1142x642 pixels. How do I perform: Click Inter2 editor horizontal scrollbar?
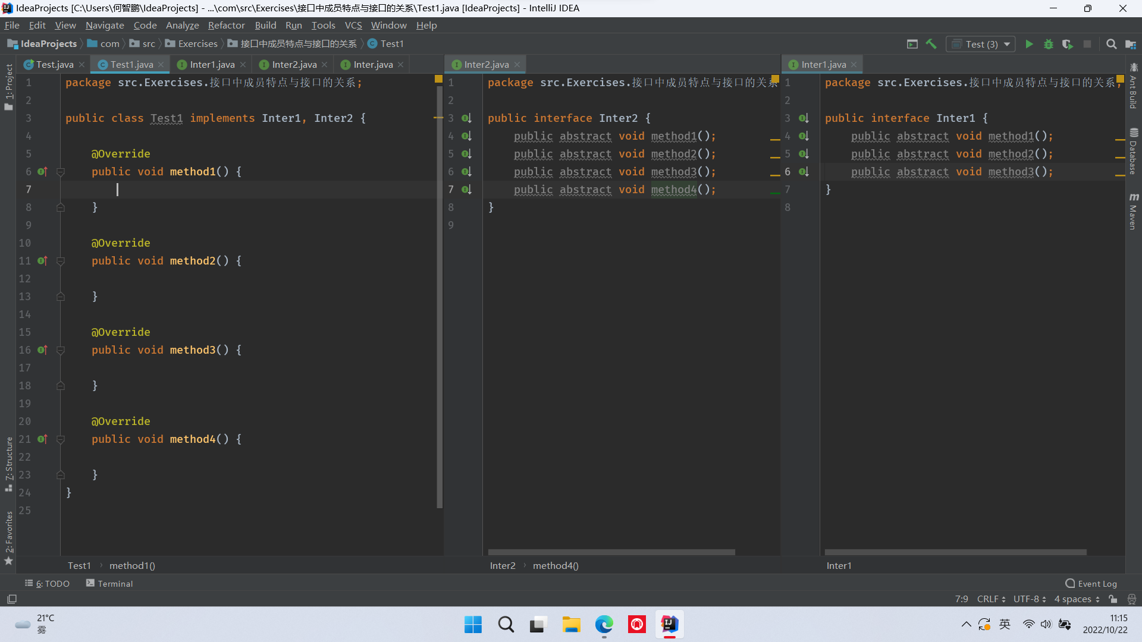pyautogui.click(x=611, y=552)
